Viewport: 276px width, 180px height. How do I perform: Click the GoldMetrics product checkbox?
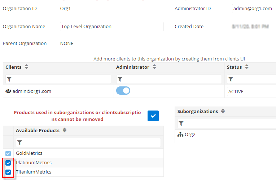[8, 153]
